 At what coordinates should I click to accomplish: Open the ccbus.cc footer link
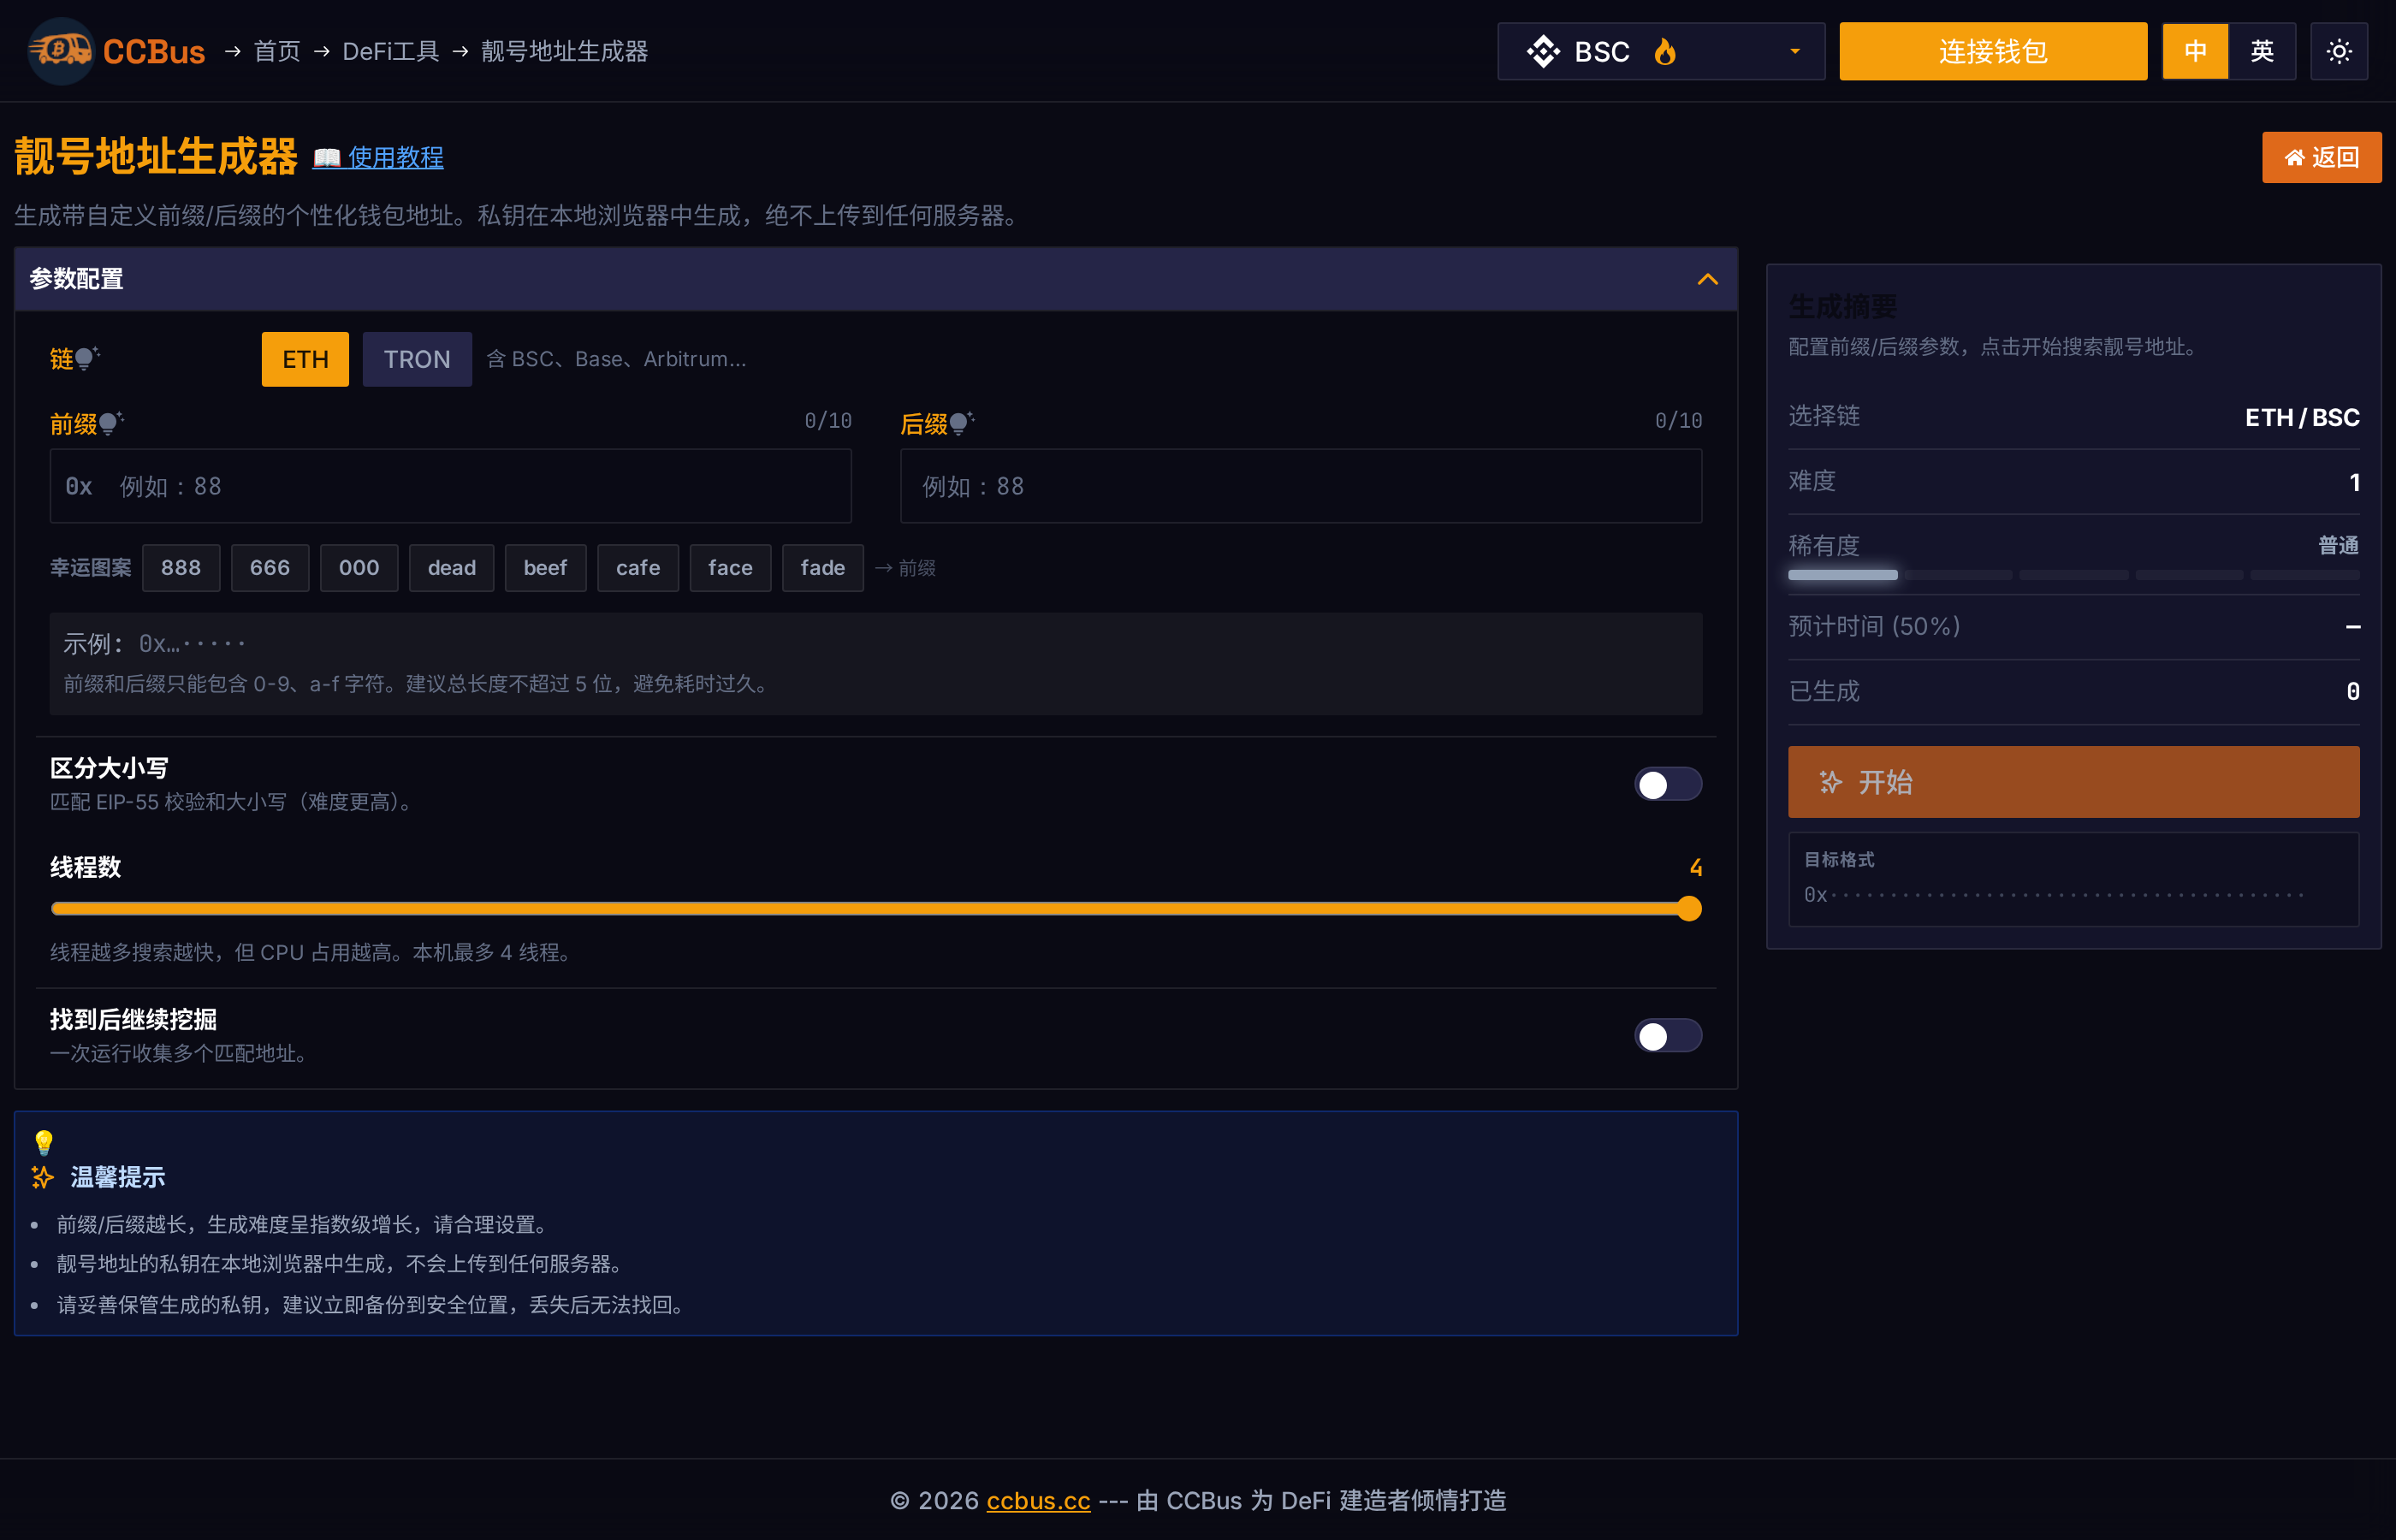tap(1038, 1500)
